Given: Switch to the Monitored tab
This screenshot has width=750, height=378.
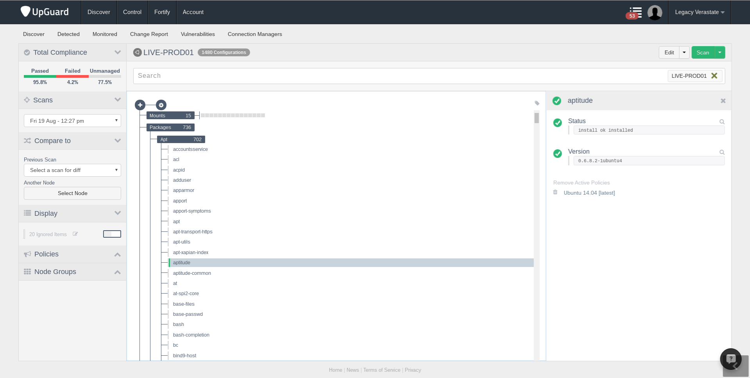Looking at the screenshot, I should click(x=105, y=34).
